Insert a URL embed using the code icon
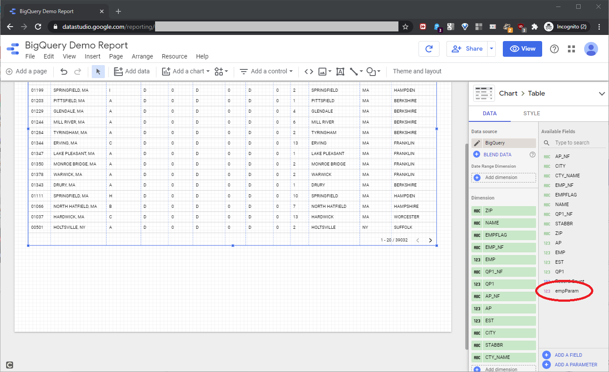609x372 pixels. pyautogui.click(x=309, y=71)
